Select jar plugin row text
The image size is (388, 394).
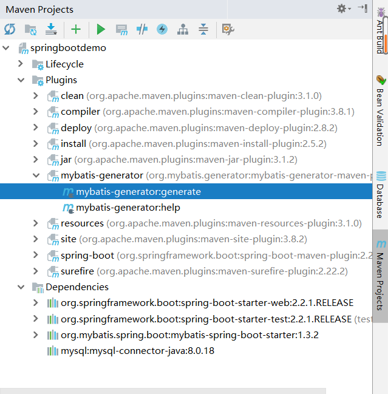pyautogui.click(x=179, y=160)
